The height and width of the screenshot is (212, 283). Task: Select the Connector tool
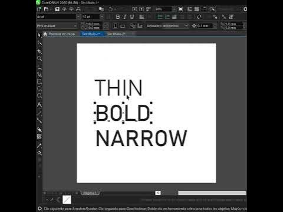pyautogui.click(x=40, y=121)
